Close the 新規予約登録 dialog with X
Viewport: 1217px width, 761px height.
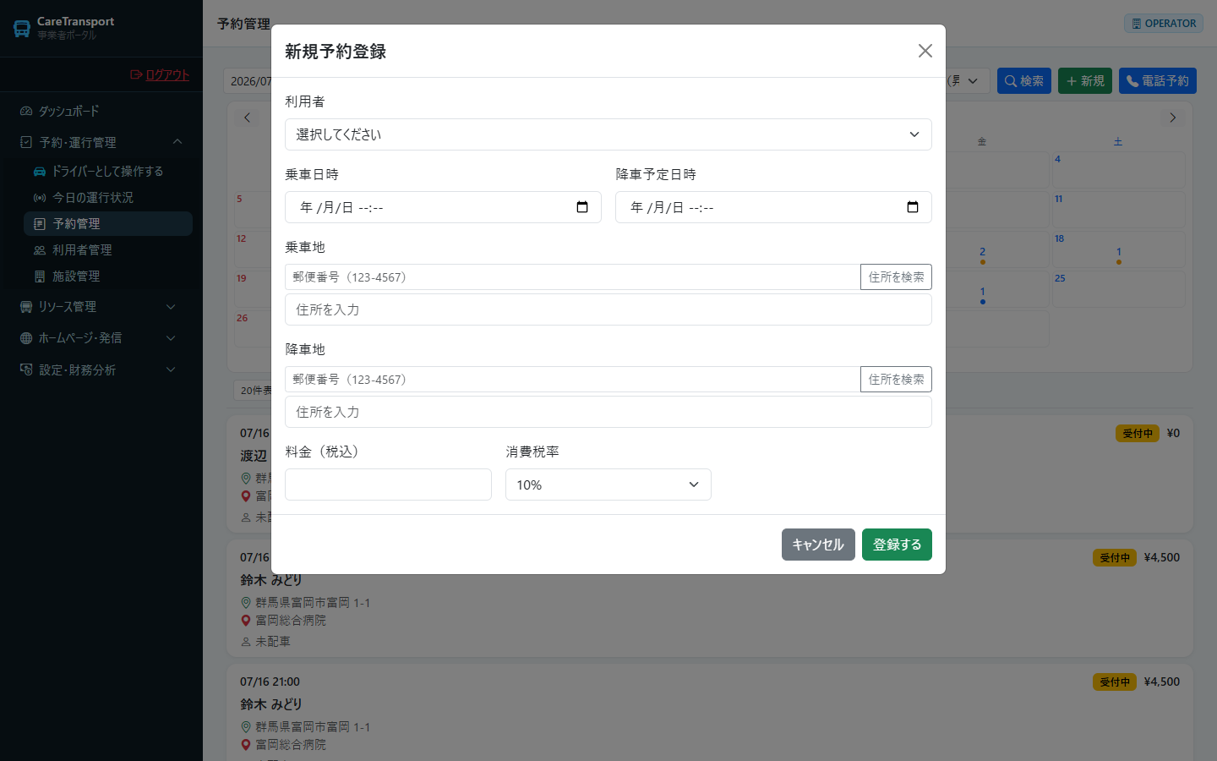tap(925, 51)
